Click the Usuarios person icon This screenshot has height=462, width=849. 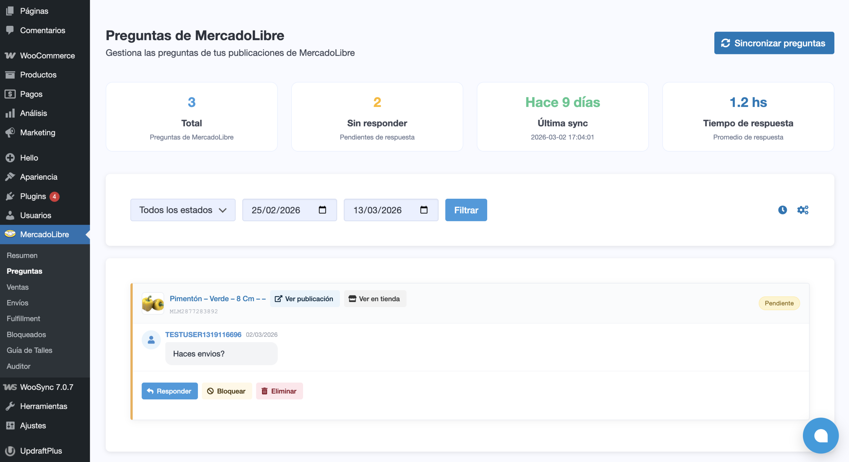pos(10,215)
